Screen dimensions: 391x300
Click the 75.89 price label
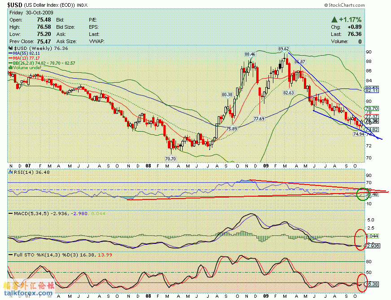pyautogui.click(x=232, y=129)
